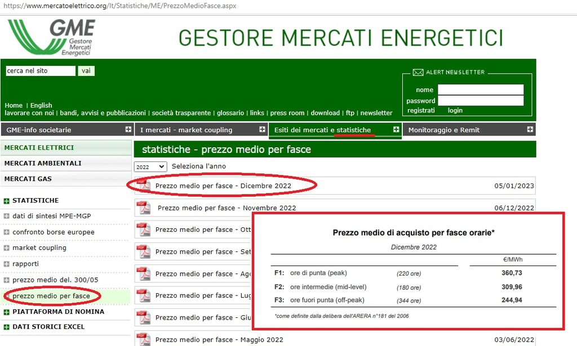Open I mercati - market coupling menu
This screenshot has height=346, width=577.
point(186,130)
